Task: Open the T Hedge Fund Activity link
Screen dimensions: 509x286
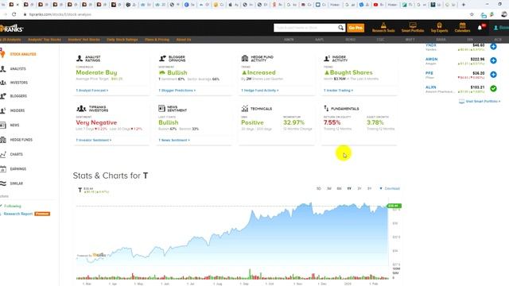Action: (260, 91)
